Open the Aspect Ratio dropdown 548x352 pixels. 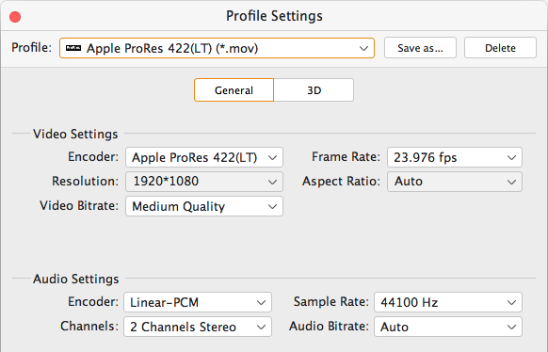click(x=455, y=182)
